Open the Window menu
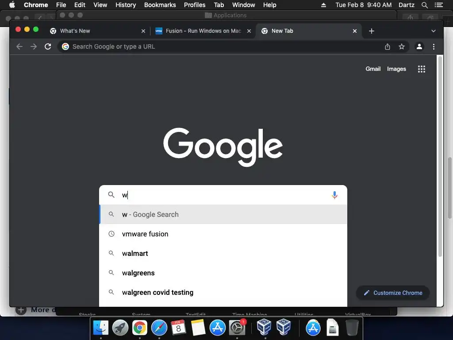The width and height of the screenshot is (453, 340). click(244, 5)
